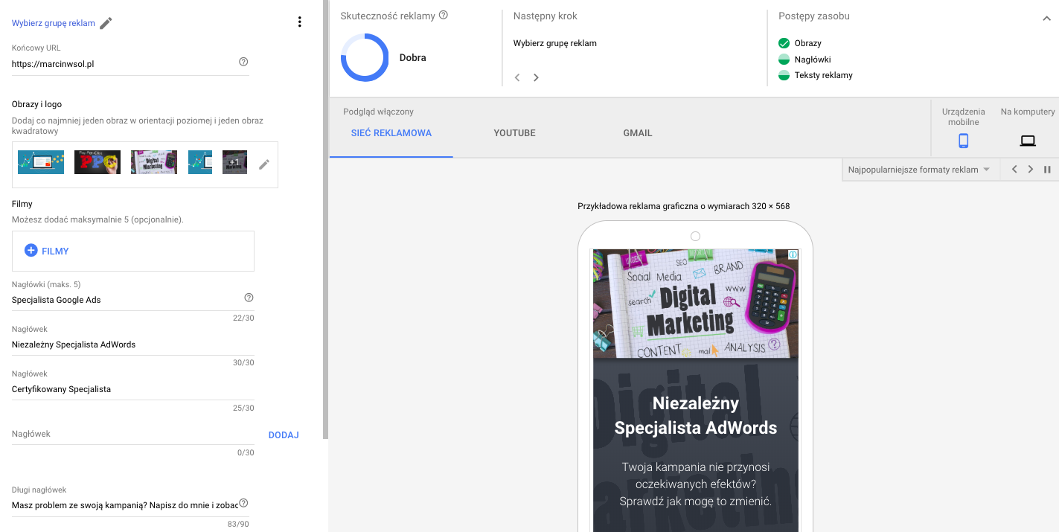
Task: Click the Digital Marketing image in ad preview
Action: click(x=696, y=304)
